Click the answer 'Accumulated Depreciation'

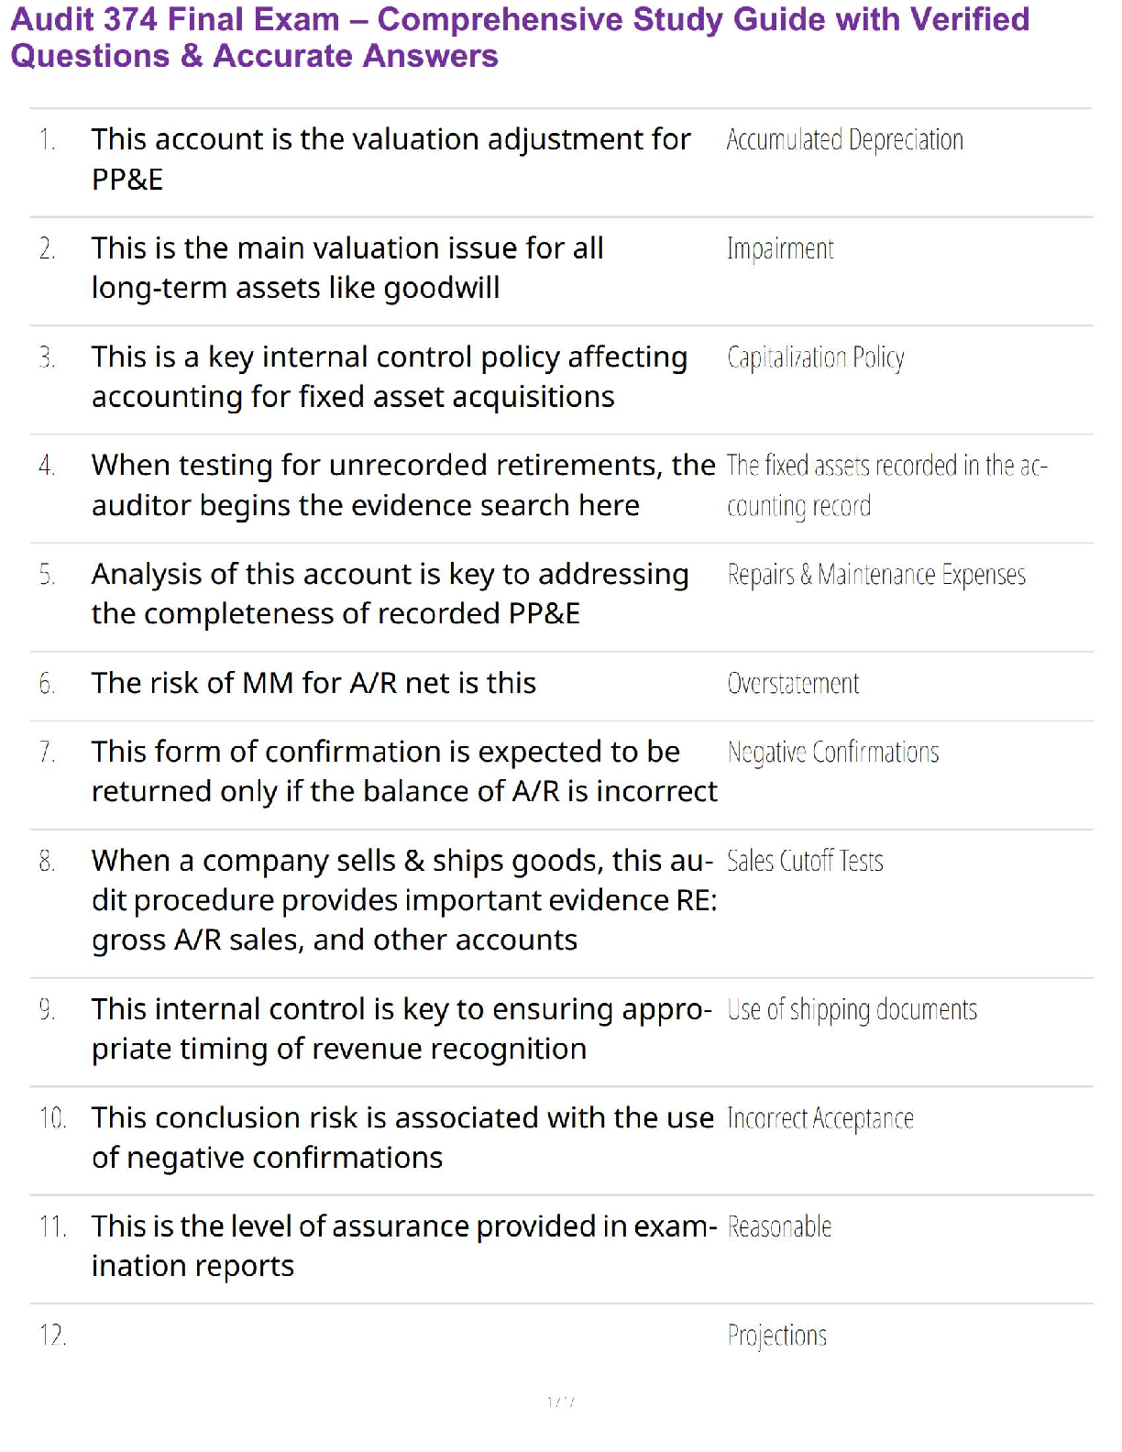click(844, 140)
